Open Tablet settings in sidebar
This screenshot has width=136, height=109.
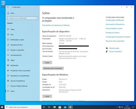pyautogui.click(x=13, y=60)
